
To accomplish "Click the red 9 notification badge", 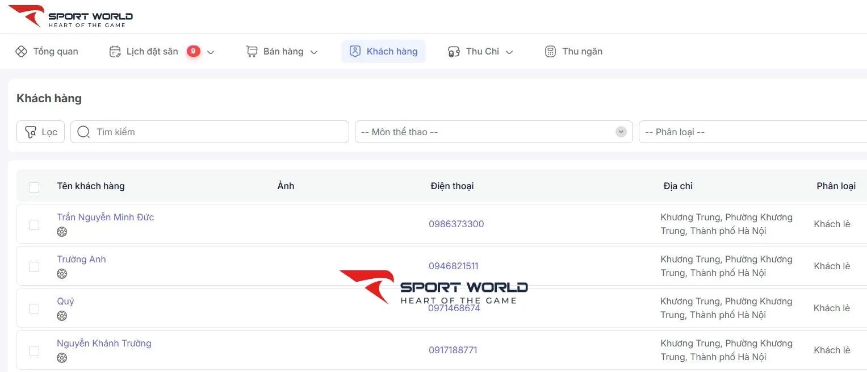I will (193, 51).
